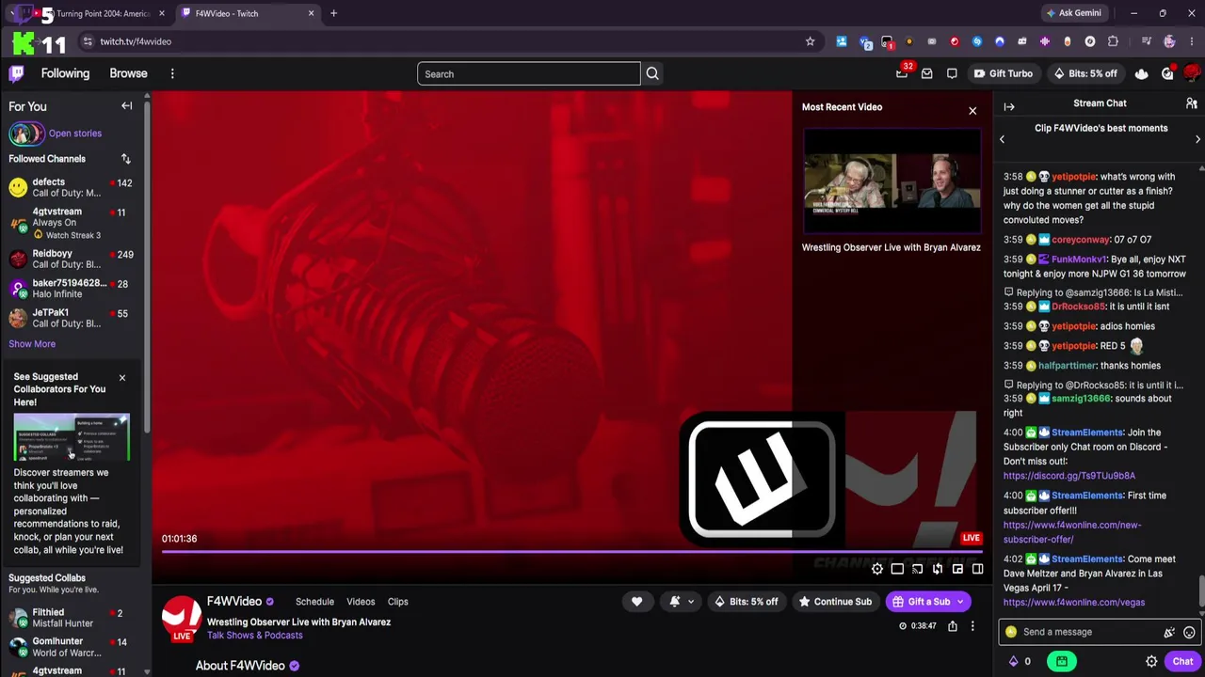Click the share stream icon
The width and height of the screenshot is (1205, 677).
[953, 625]
